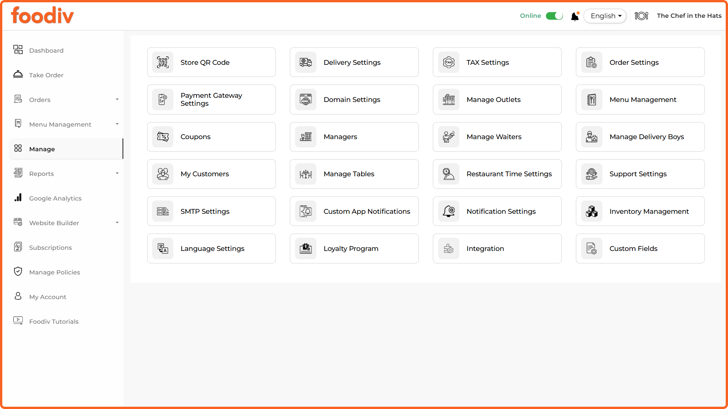Open Google Analytics sidebar item
728x409 pixels.
point(66,198)
